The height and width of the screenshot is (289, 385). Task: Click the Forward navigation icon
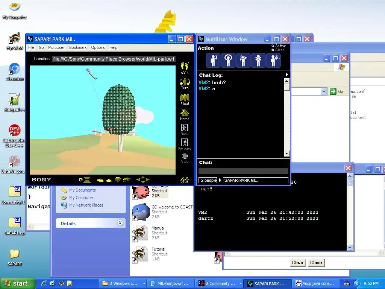[185, 144]
